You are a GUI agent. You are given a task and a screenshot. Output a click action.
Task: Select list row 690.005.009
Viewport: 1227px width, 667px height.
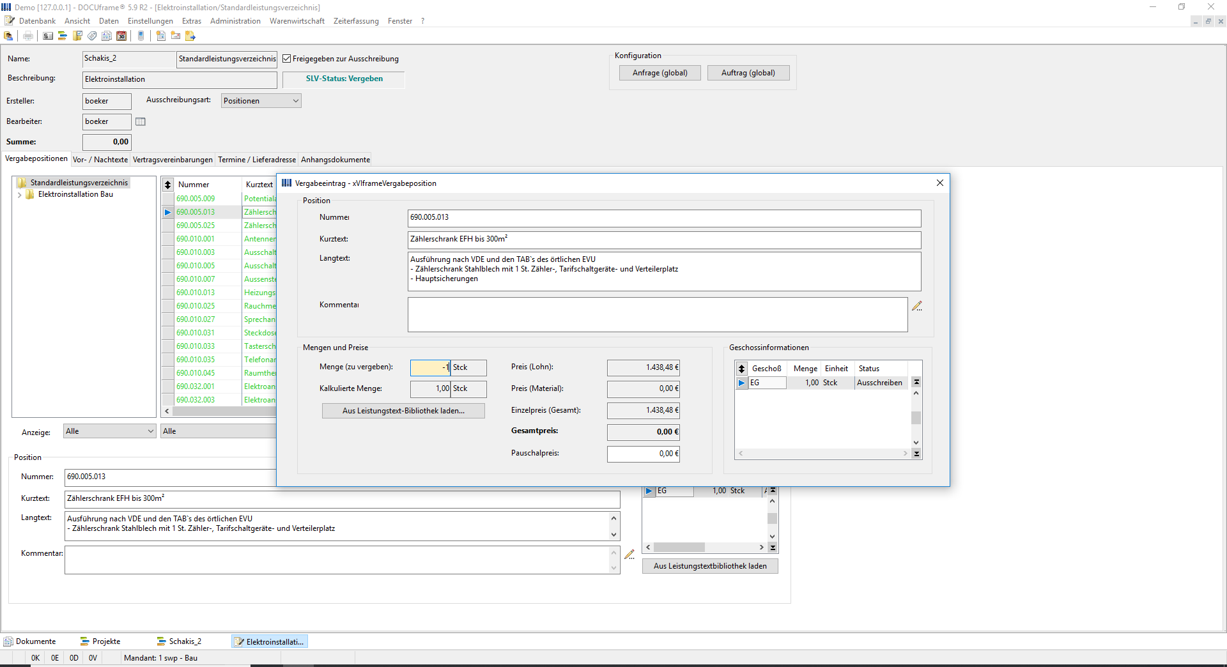point(219,199)
